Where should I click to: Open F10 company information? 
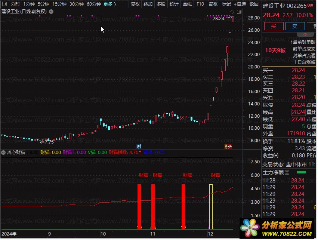coord(200,4)
